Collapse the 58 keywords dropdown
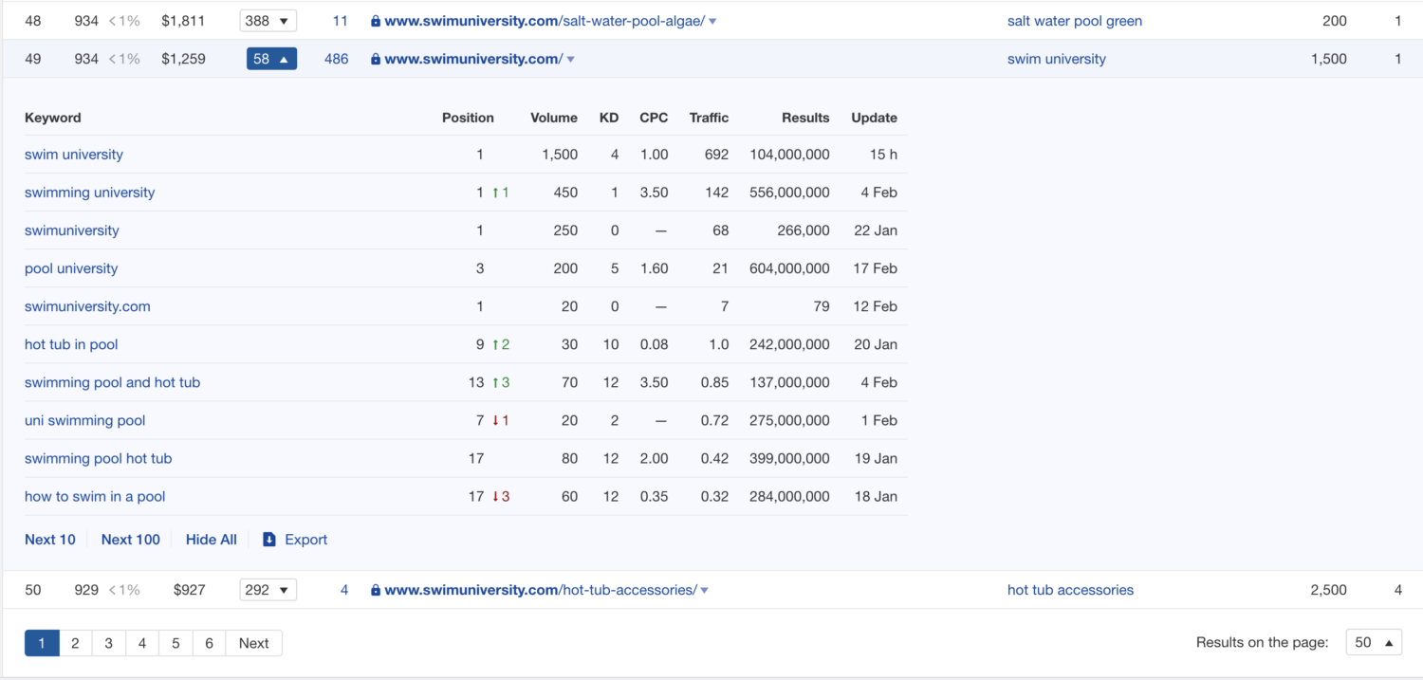The image size is (1423, 680). (271, 59)
